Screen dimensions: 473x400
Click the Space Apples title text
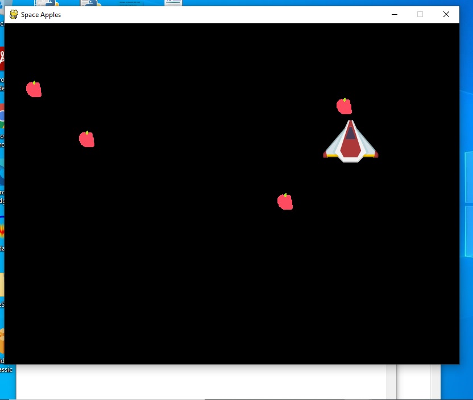[40, 15]
